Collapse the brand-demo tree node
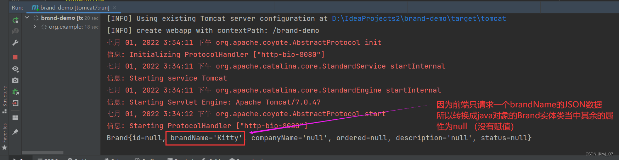Viewport: 619px width, 160px height. 27,17
